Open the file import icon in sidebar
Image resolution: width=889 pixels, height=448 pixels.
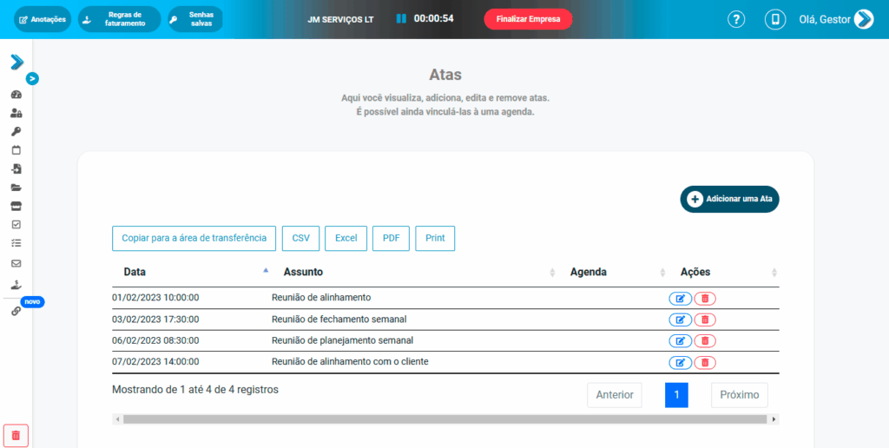click(16, 169)
